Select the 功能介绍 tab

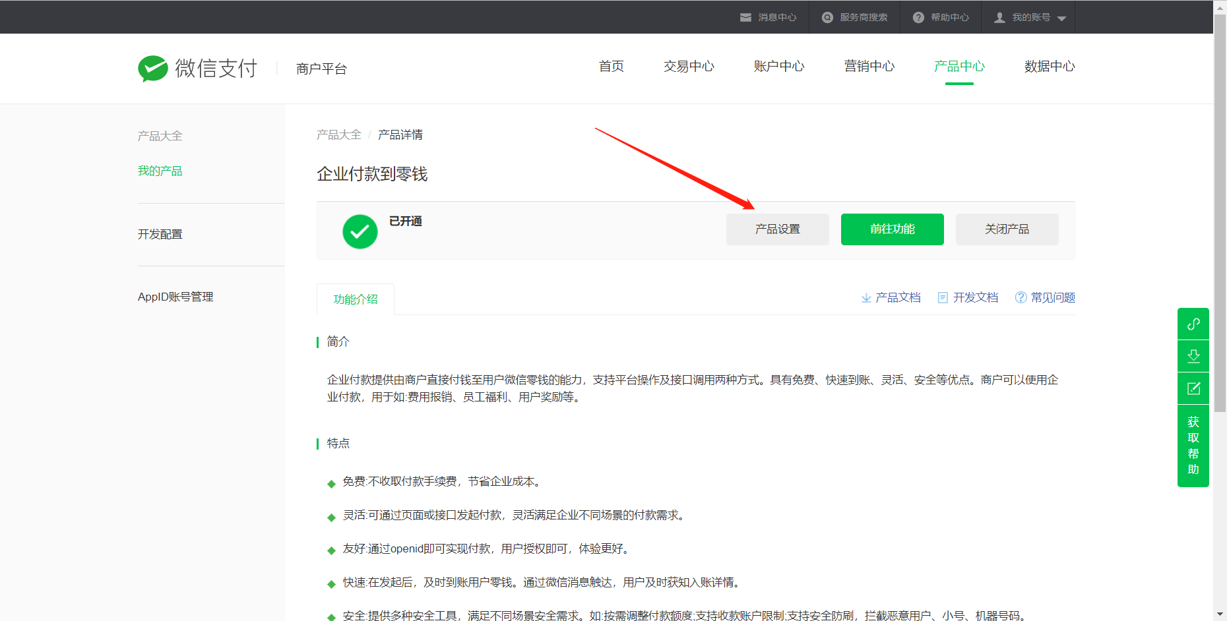point(356,299)
